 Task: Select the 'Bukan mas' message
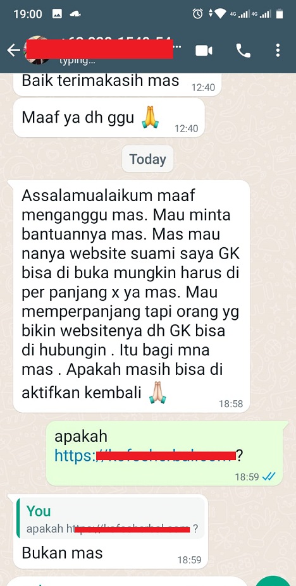tap(62, 552)
